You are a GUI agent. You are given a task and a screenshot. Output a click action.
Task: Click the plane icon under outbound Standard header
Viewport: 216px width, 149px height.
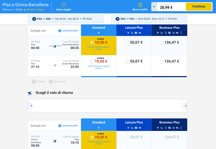tap(99, 33)
